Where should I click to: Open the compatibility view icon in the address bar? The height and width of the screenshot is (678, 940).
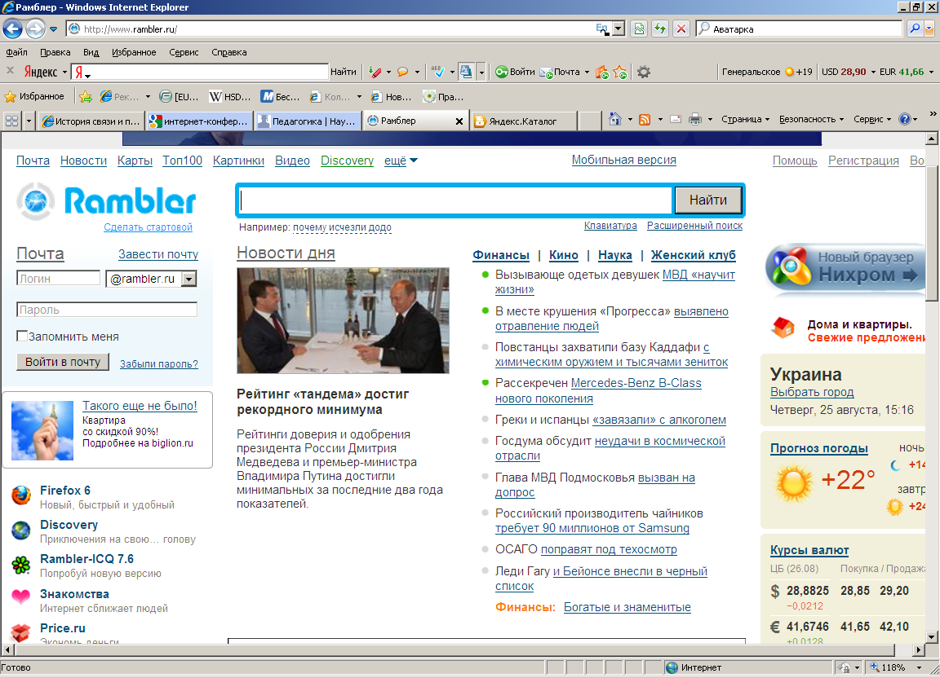tap(639, 29)
